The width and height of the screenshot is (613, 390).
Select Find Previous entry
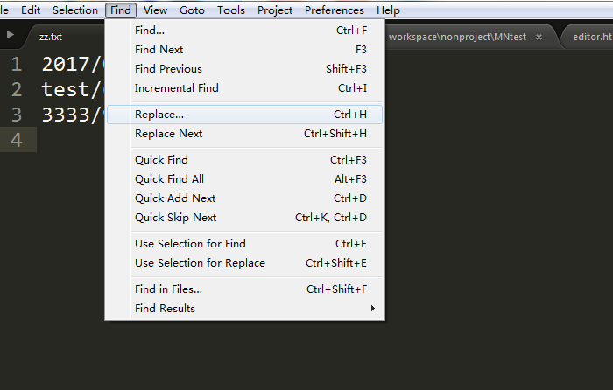pos(244,69)
